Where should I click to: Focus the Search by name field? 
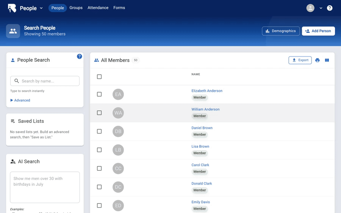click(45, 81)
